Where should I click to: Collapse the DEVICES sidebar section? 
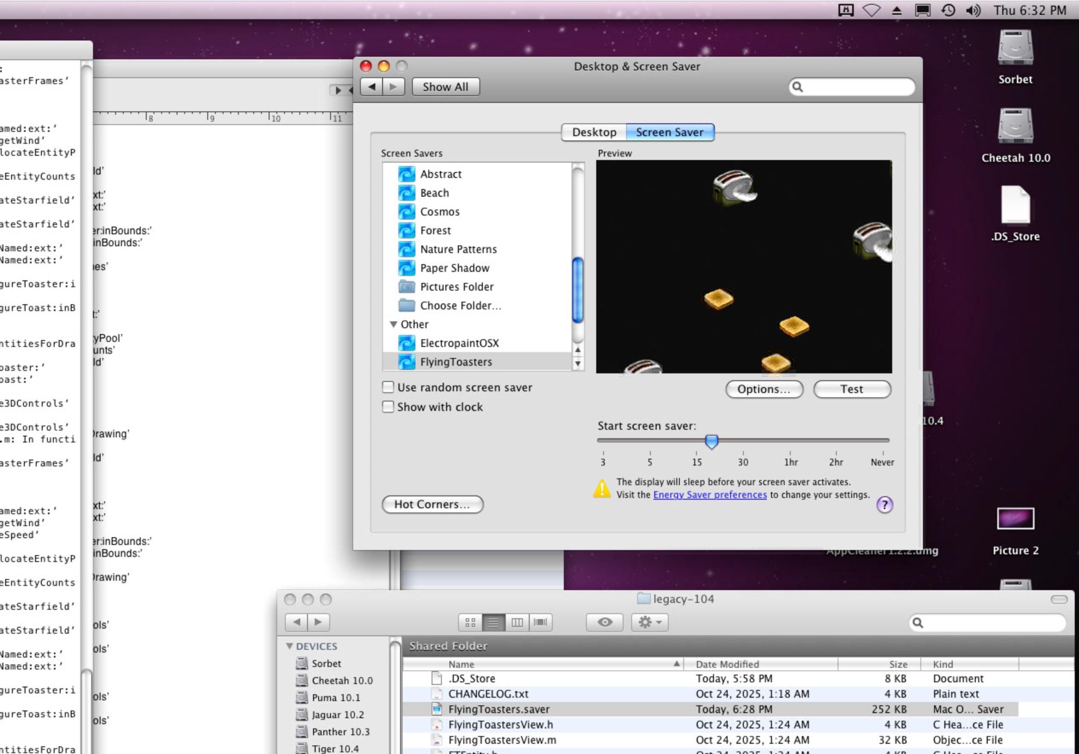click(290, 646)
